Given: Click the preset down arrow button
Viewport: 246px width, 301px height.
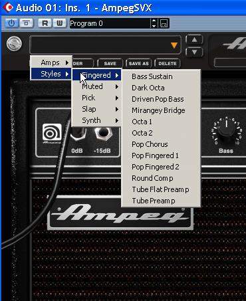Looking at the screenshot, I should [x=194, y=52].
